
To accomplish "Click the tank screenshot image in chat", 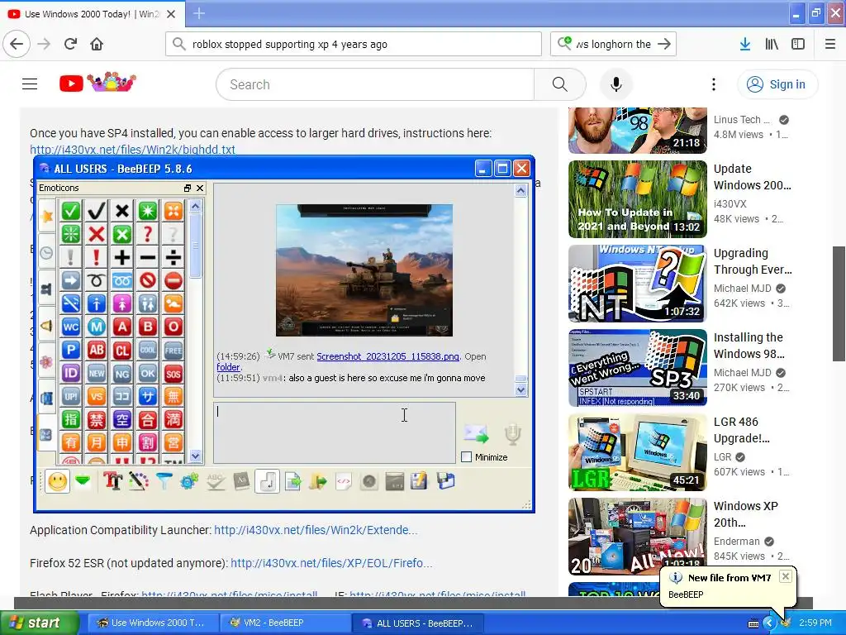I will (x=364, y=270).
